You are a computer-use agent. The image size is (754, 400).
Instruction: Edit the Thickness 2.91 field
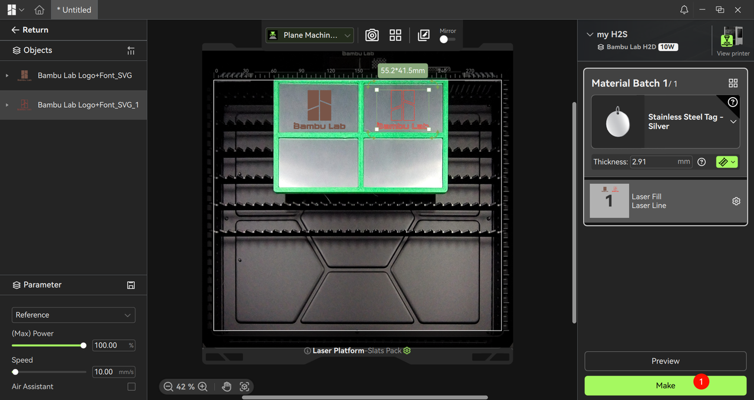[662, 162]
